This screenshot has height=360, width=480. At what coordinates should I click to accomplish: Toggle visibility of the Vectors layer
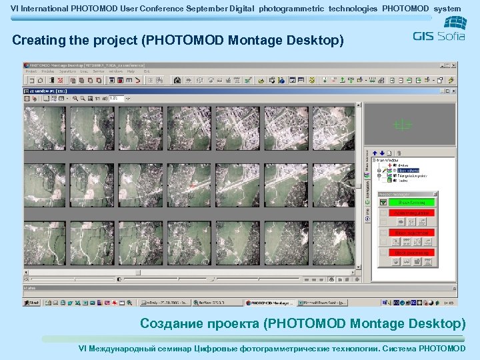(395, 181)
